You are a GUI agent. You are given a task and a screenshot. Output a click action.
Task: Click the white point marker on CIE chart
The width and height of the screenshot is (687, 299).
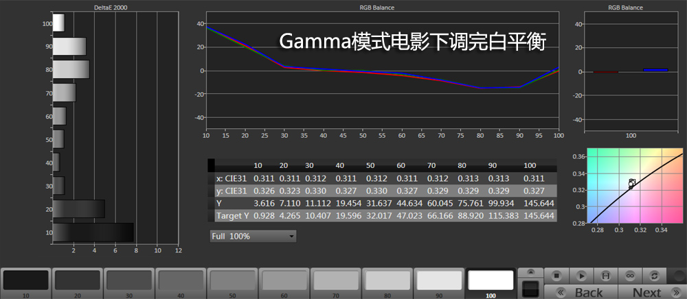coord(631,183)
